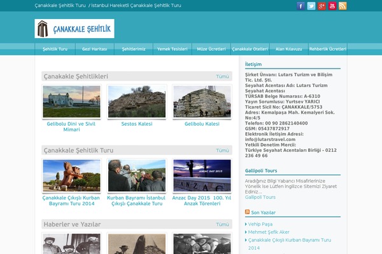Open Alan Kılavuzu menu item

tap(288, 49)
